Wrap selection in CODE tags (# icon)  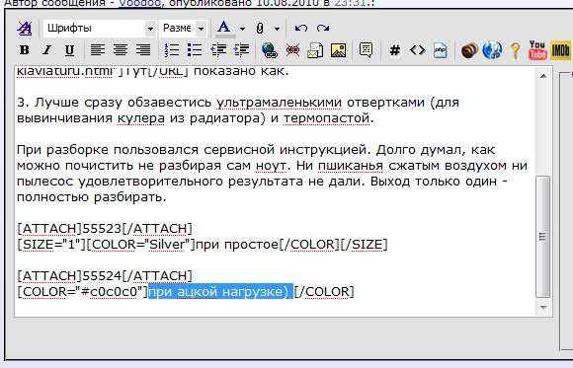[x=394, y=50]
